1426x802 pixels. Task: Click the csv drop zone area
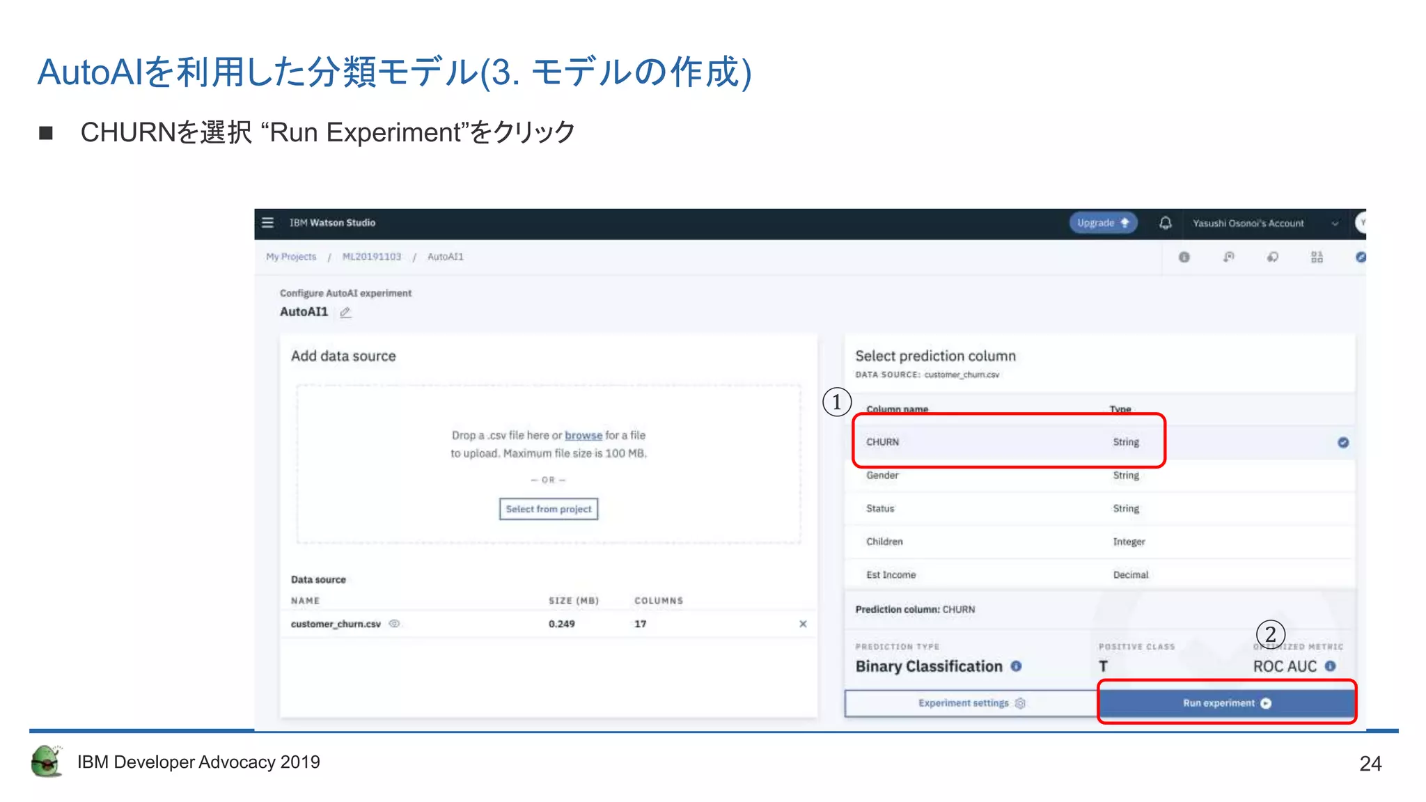(549, 464)
